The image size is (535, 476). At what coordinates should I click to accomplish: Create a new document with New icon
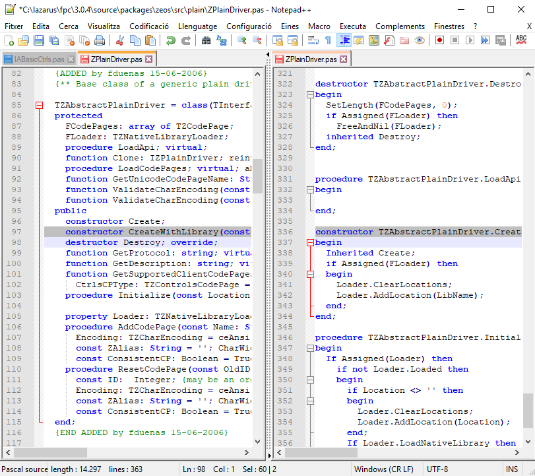[9, 40]
